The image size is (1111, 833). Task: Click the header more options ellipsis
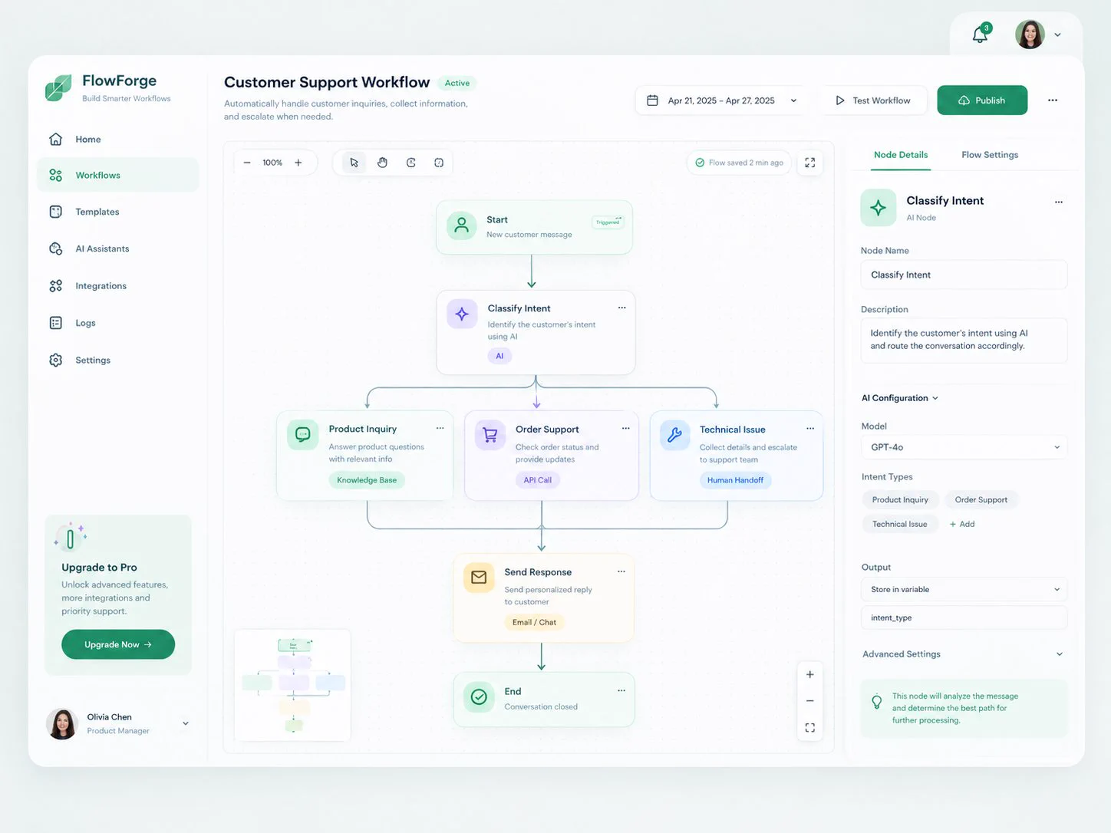point(1053,100)
